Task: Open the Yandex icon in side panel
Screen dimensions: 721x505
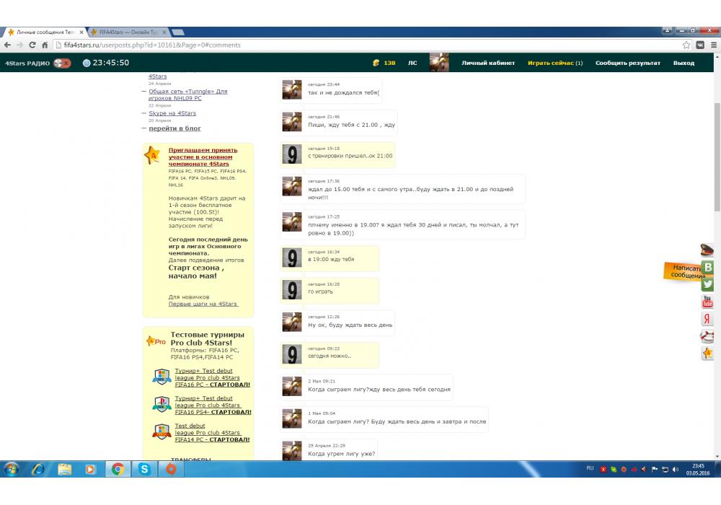Action: click(707, 319)
